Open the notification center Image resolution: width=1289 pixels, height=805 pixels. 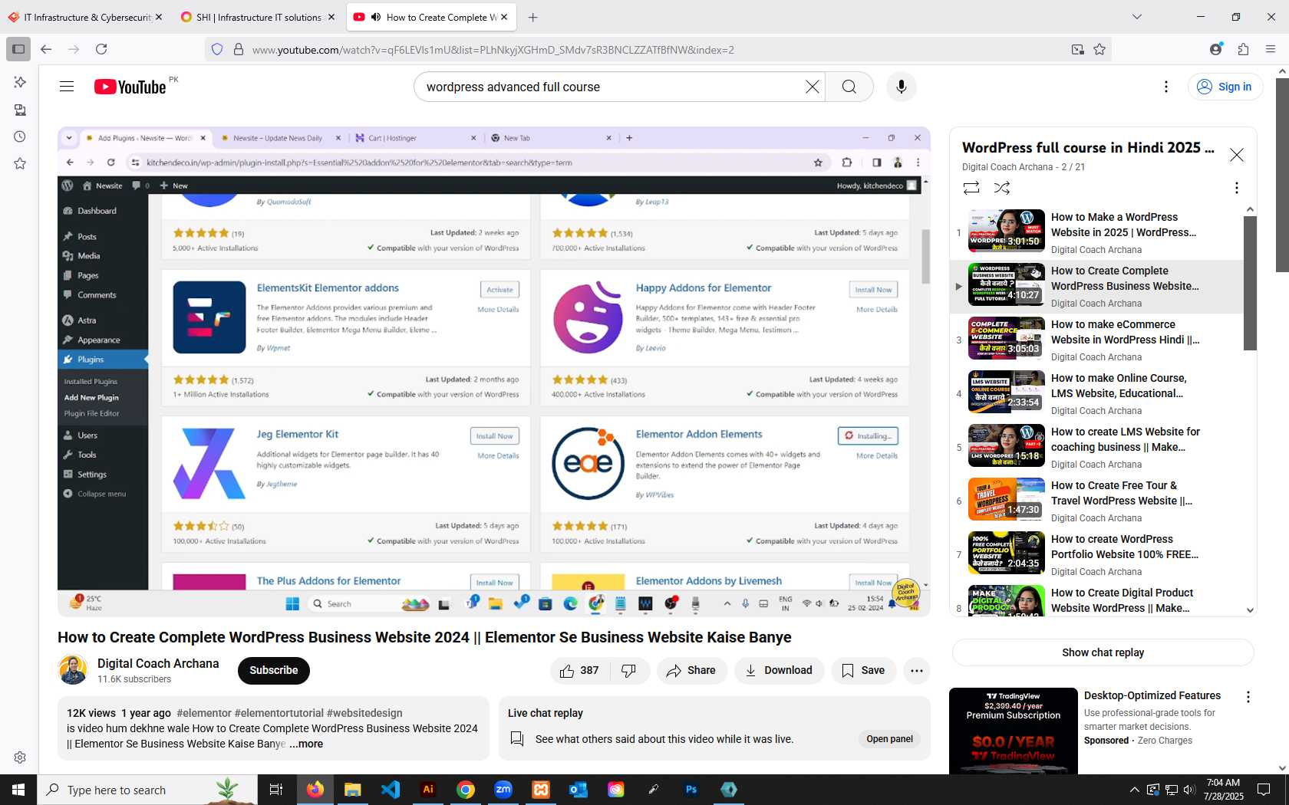click(1264, 790)
